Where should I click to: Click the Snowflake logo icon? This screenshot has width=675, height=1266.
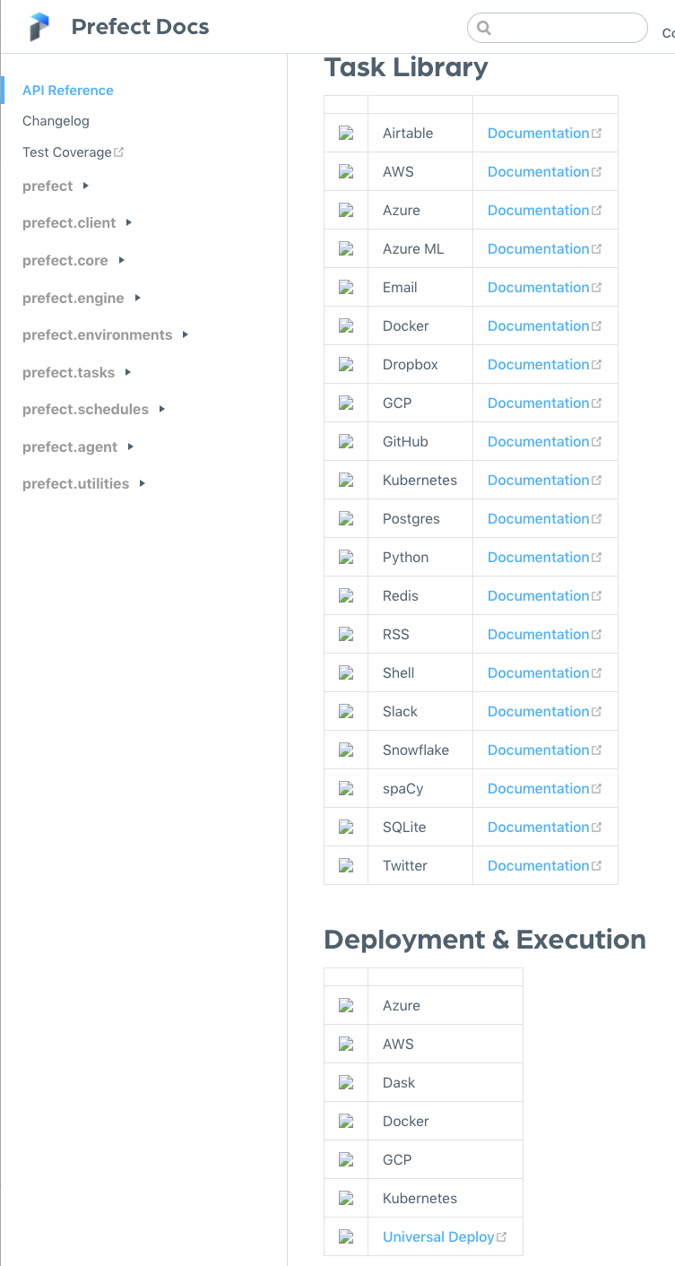(x=346, y=750)
